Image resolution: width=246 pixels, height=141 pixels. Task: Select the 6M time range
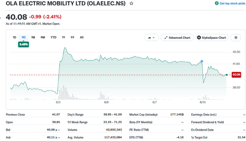point(43,37)
